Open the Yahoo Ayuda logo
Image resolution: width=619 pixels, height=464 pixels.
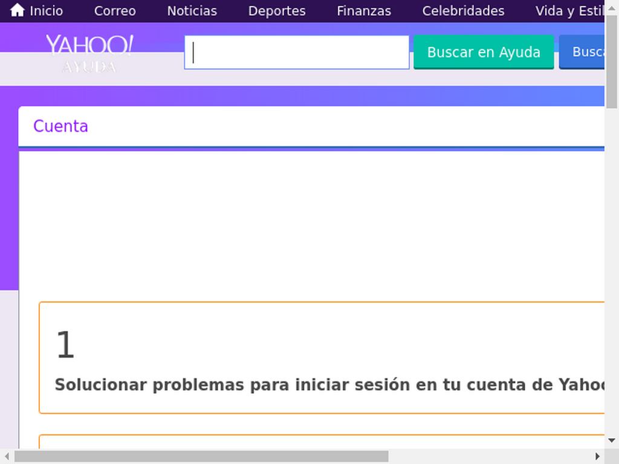(x=89, y=54)
